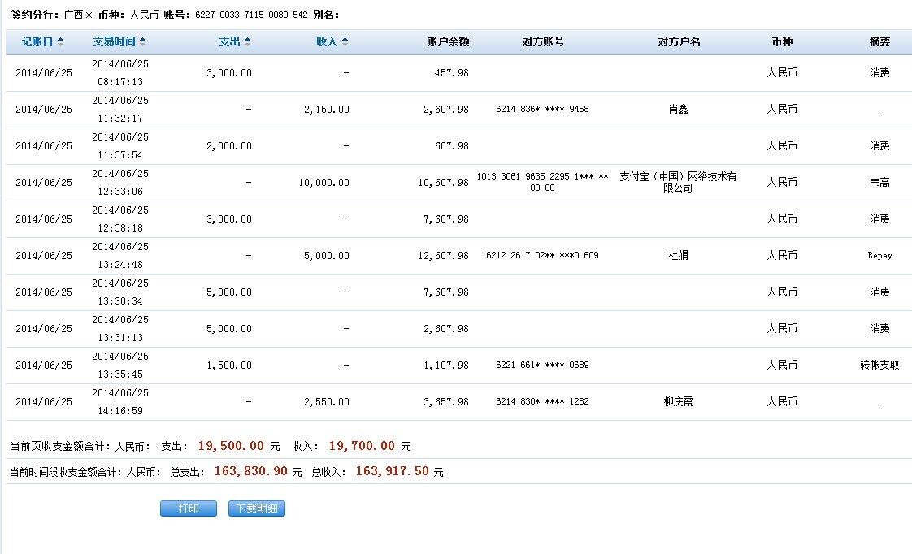This screenshot has height=554, width=912.
Task: Sort by the 交易时间 header text
Action: tap(114, 41)
